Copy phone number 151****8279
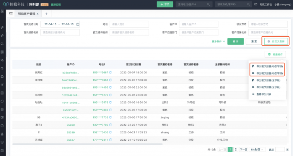Image resolution: width=293 pixels, height=156 pixels. 111,95
